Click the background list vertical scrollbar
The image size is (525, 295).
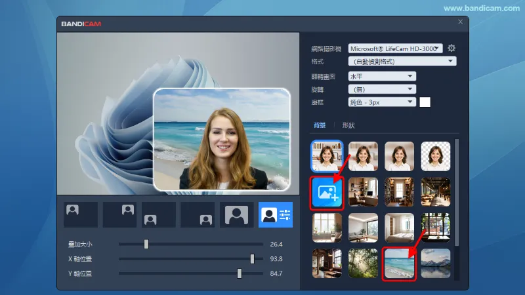coord(457,193)
